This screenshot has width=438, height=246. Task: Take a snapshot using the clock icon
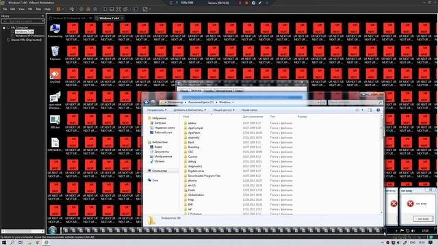81,9
